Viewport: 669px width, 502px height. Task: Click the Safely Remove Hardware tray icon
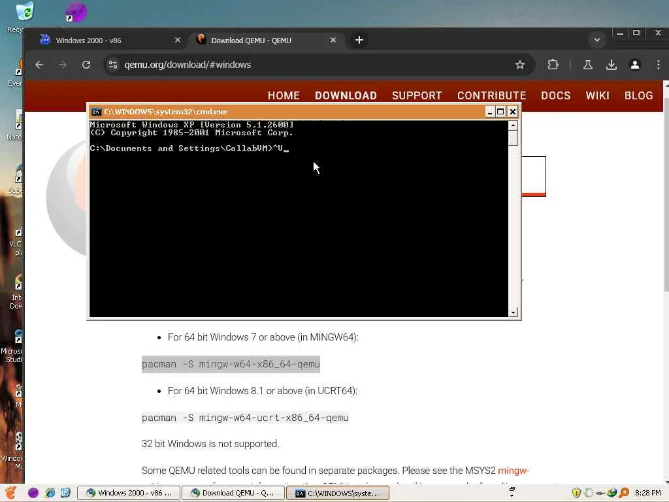click(x=600, y=493)
